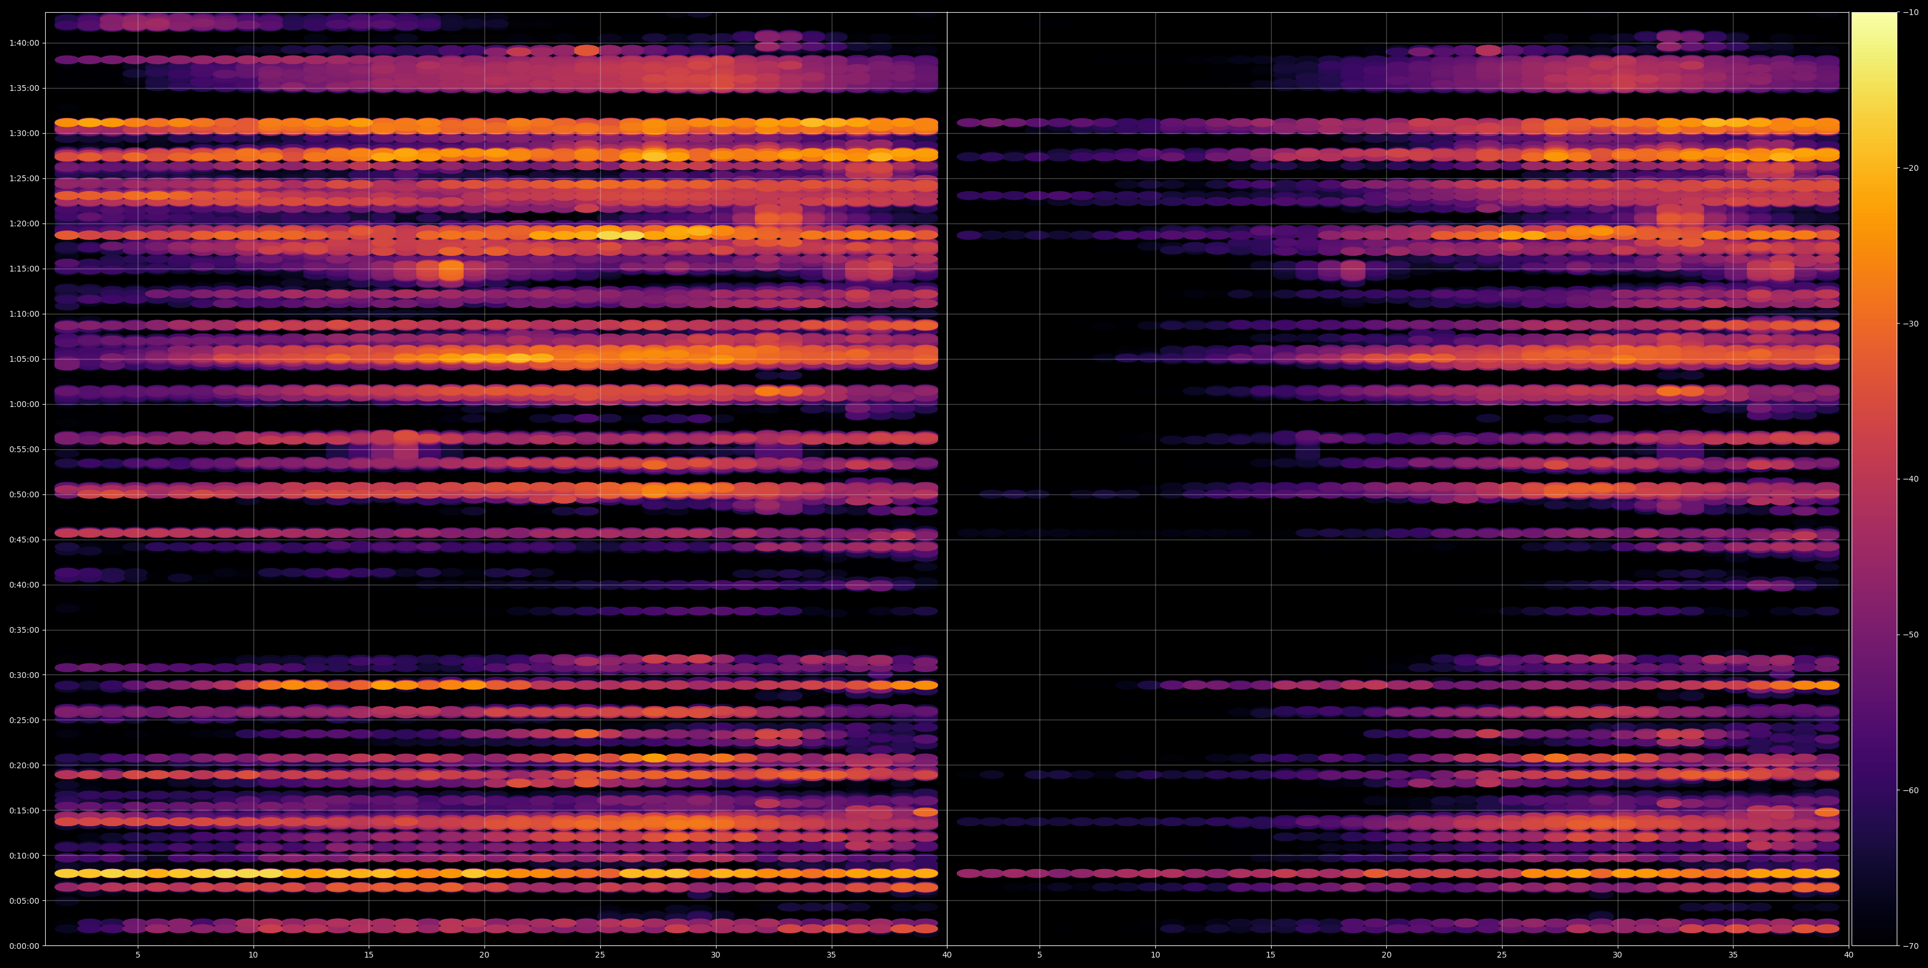Click the colorbar label −20
Image resolution: width=1928 pixels, height=968 pixels.
1911,168
